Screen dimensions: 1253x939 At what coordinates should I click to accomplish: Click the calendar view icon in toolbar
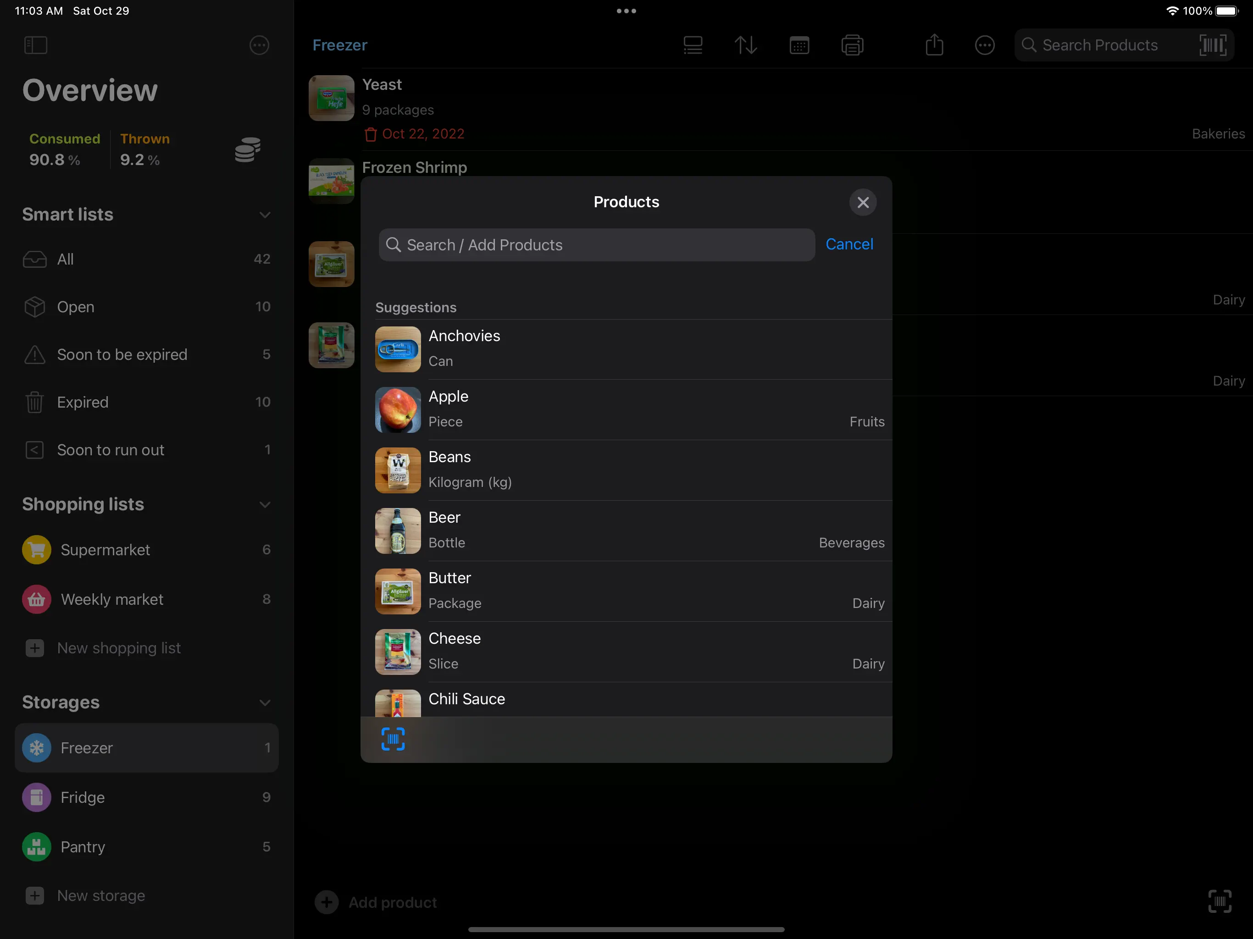(x=798, y=45)
